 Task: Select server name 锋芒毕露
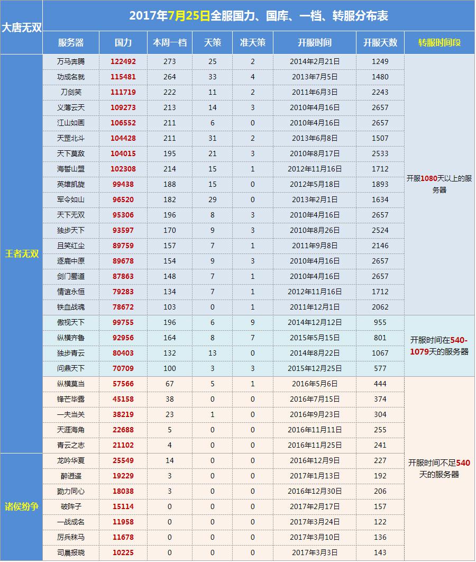coord(71,400)
